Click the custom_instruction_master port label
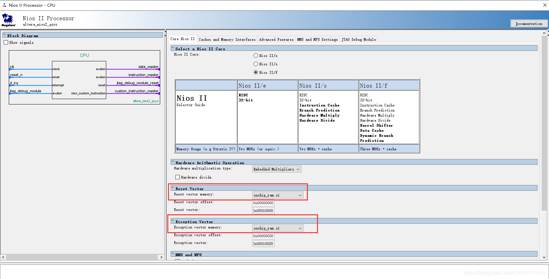Screen dimensions: 549x279 pos(137,91)
